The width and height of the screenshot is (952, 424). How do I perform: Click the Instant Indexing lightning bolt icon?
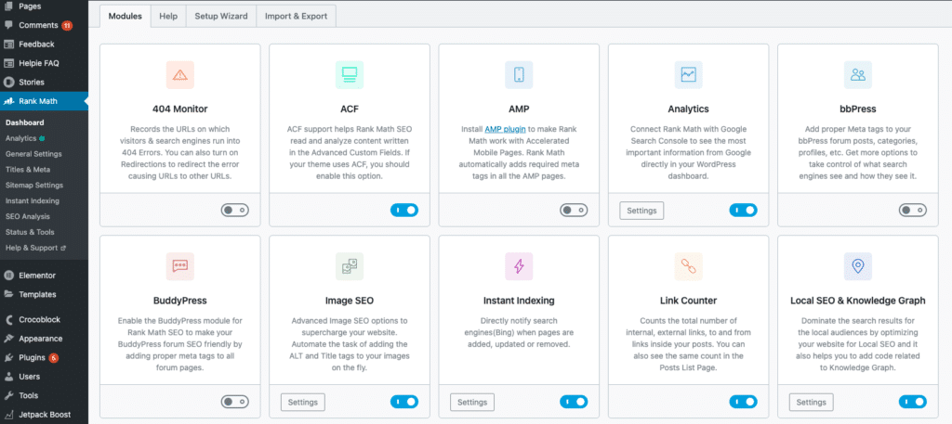pos(519,266)
